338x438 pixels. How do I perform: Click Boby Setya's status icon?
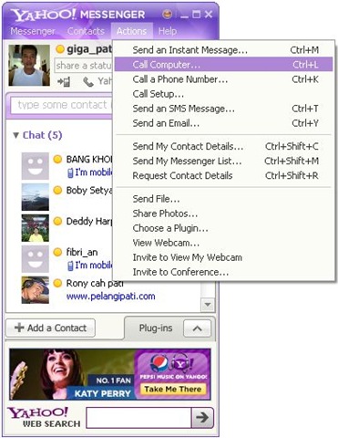(57, 191)
